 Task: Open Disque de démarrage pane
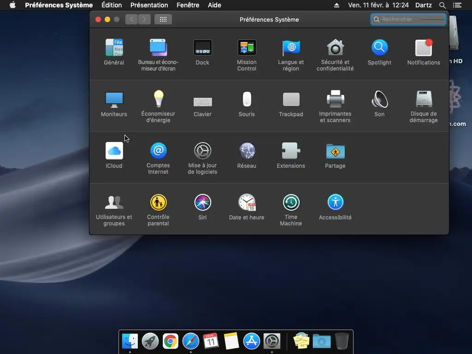click(424, 106)
